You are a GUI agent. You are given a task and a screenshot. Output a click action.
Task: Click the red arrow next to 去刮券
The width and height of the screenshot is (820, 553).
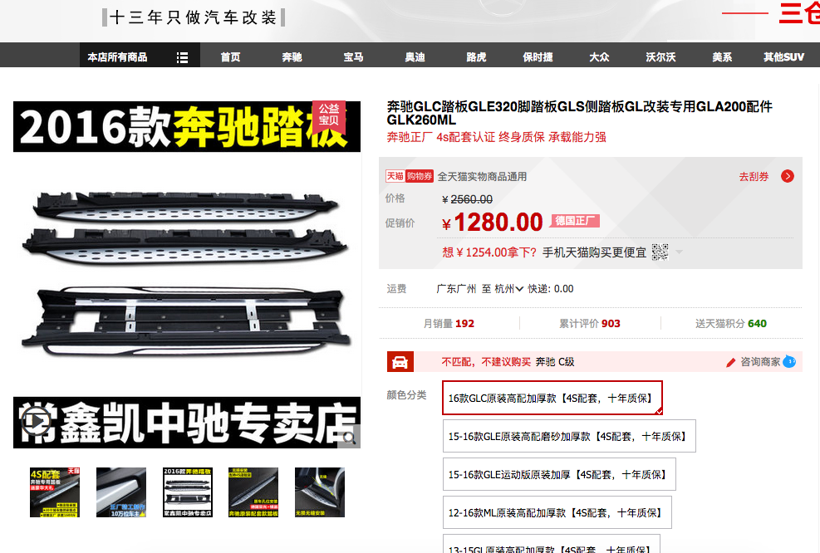click(x=788, y=176)
